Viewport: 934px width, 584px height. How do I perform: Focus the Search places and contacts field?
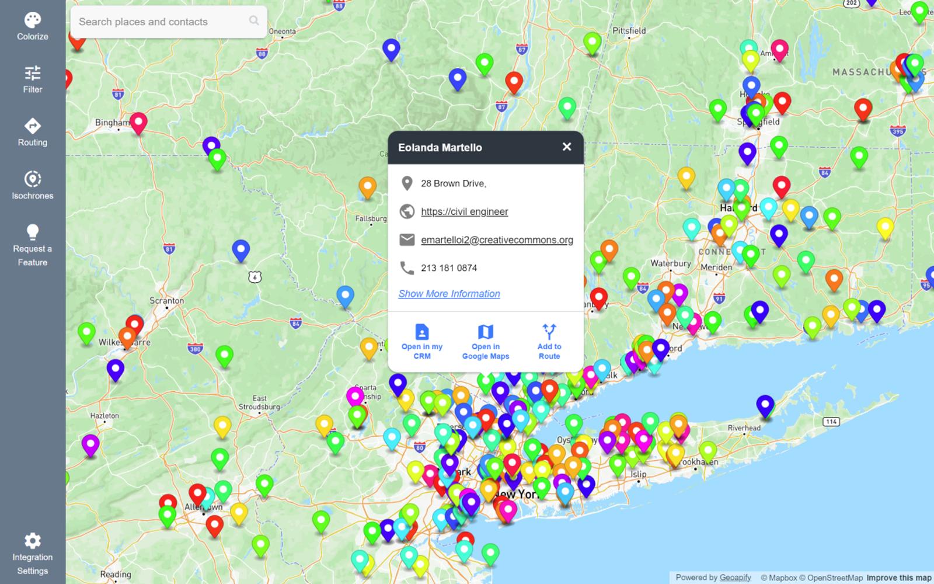pyautogui.click(x=169, y=22)
